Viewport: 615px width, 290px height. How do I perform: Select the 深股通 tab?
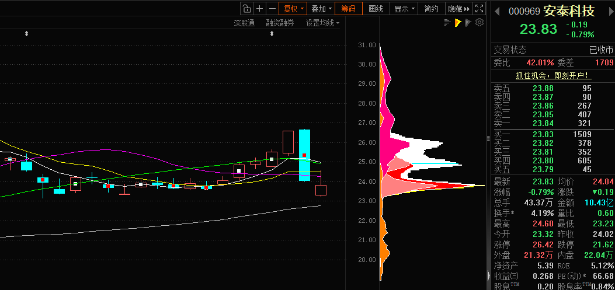tap(244, 23)
